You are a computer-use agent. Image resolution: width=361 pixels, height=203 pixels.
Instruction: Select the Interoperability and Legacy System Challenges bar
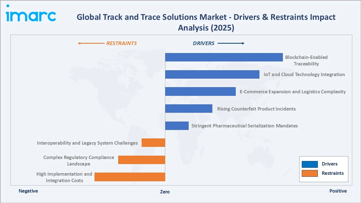[153, 143]
